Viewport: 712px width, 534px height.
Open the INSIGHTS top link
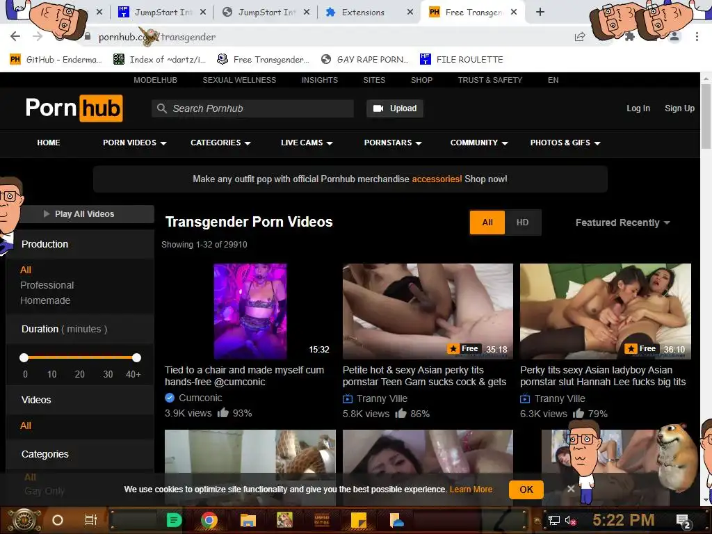point(320,80)
